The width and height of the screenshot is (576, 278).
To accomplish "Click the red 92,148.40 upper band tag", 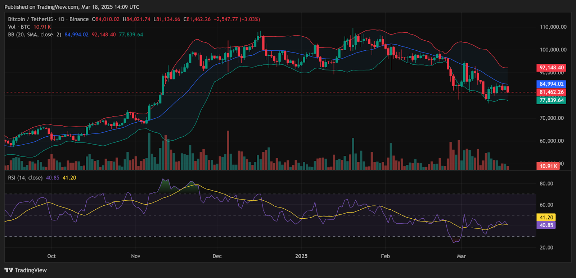I will (551, 68).
